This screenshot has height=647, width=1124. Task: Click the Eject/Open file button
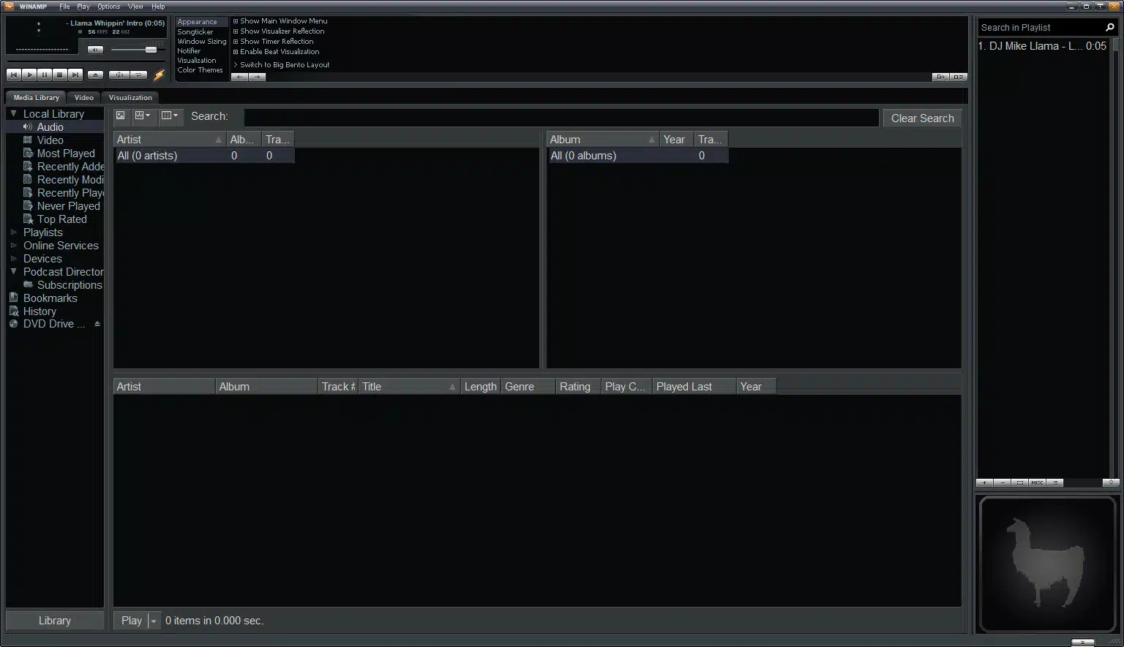(x=95, y=75)
